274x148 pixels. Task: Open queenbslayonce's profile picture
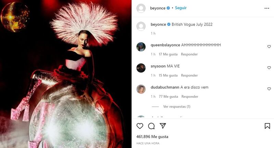(x=141, y=47)
